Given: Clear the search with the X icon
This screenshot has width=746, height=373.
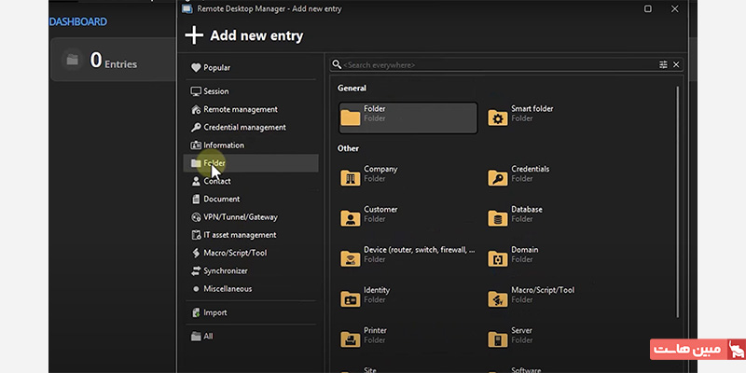Looking at the screenshot, I should (x=676, y=64).
